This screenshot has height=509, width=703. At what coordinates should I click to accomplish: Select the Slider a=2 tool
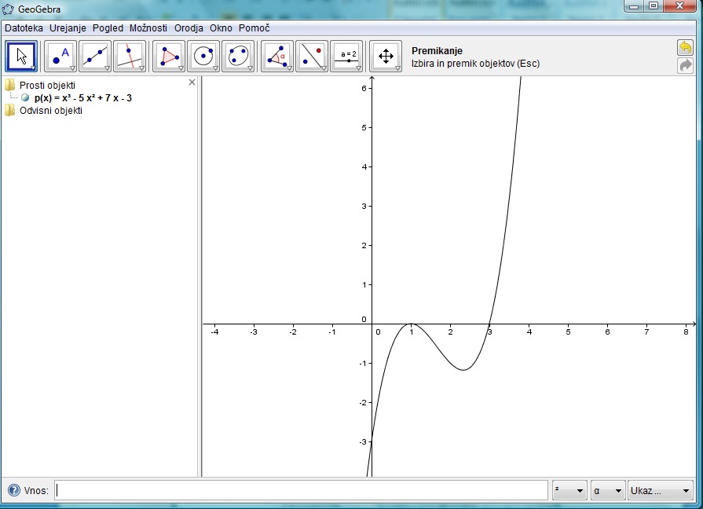click(346, 57)
